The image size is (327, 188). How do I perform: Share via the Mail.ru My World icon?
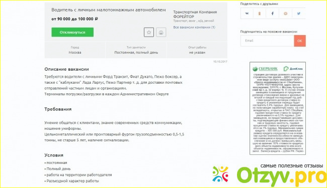(x=286, y=14)
